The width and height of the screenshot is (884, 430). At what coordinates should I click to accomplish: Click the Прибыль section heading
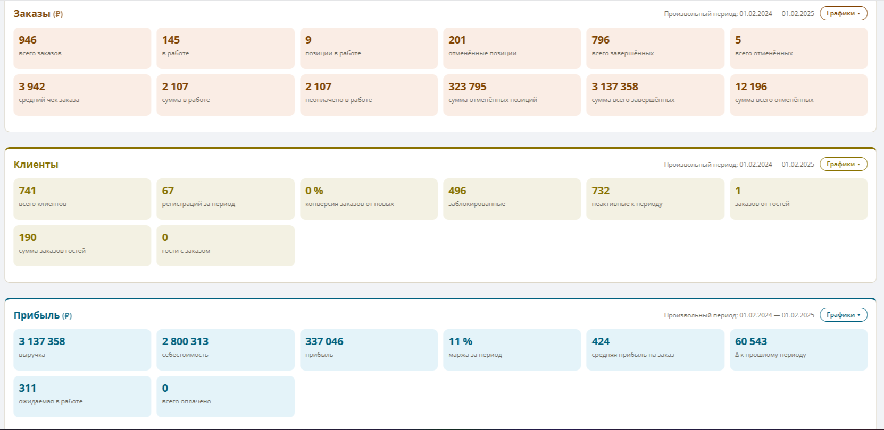(x=43, y=315)
